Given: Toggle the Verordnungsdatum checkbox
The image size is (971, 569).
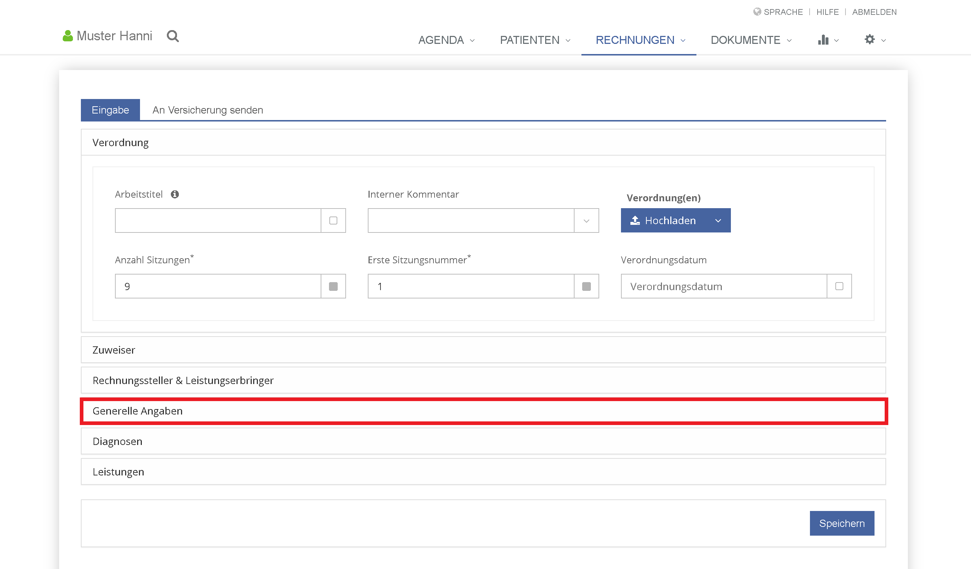Looking at the screenshot, I should [x=839, y=286].
